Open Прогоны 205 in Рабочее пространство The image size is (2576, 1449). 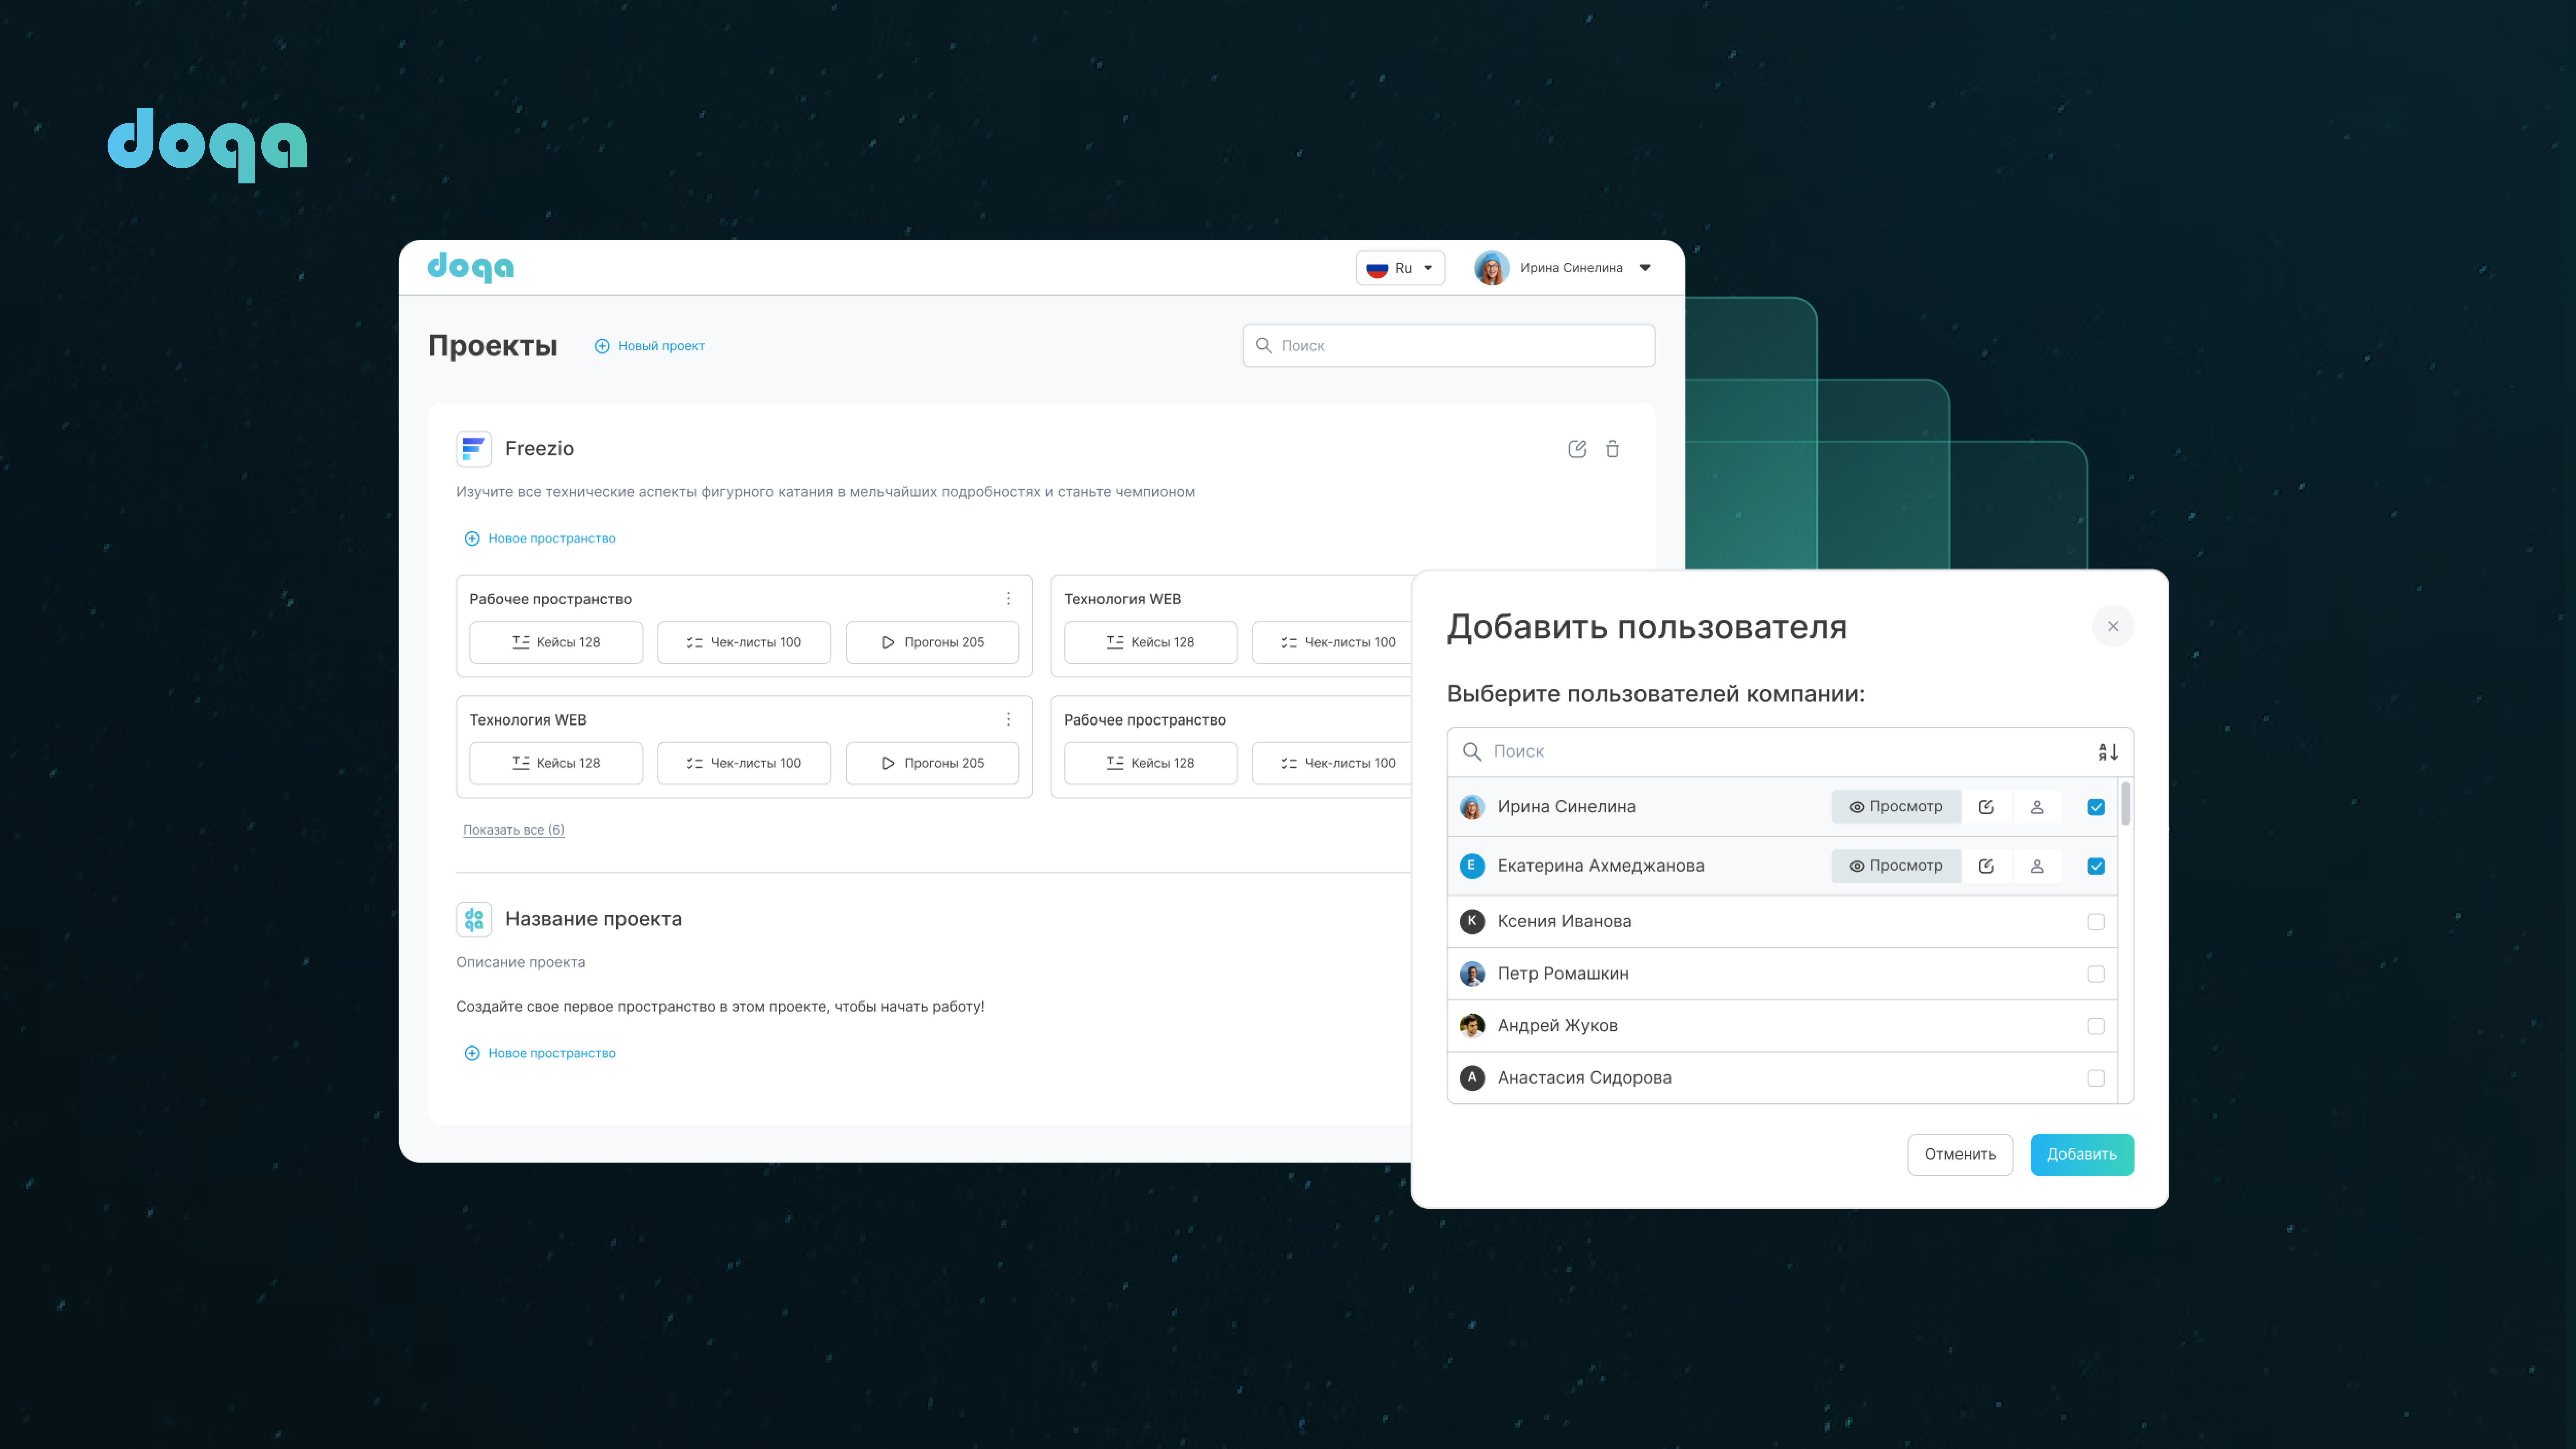coord(932,642)
